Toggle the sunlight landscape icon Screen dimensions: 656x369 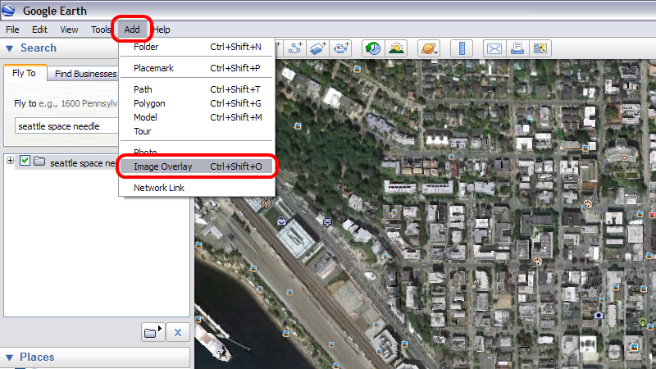click(396, 48)
